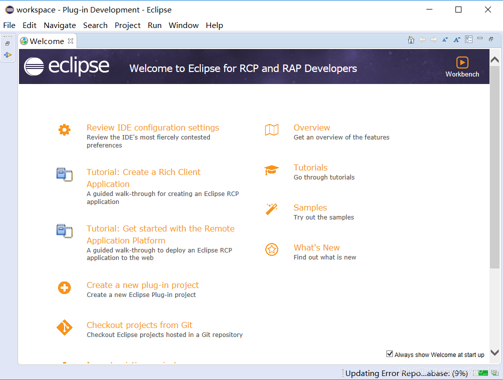
Task: Open the Navigate menu
Action: click(60, 25)
